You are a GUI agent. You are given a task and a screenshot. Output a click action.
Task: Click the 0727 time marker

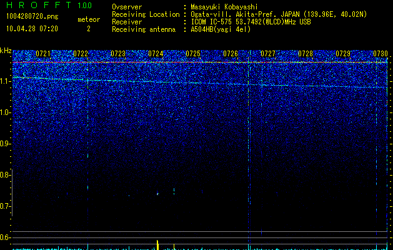[268, 54]
